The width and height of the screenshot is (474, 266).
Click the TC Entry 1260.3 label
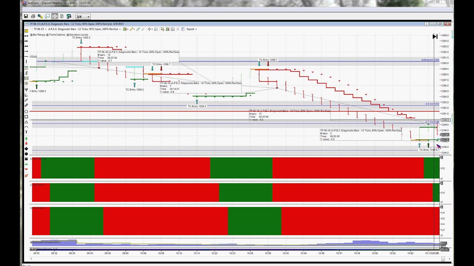click(81, 38)
